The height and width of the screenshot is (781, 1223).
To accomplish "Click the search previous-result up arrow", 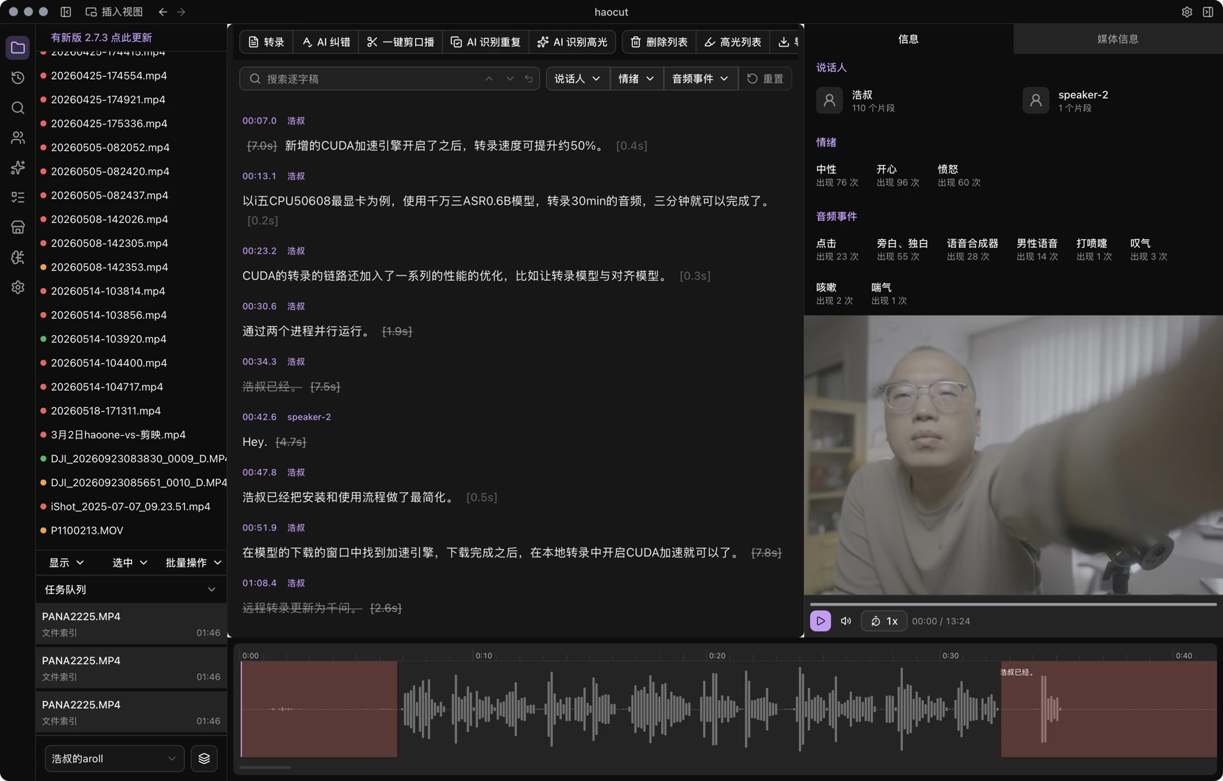I will pyautogui.click(x=489, y=79).
